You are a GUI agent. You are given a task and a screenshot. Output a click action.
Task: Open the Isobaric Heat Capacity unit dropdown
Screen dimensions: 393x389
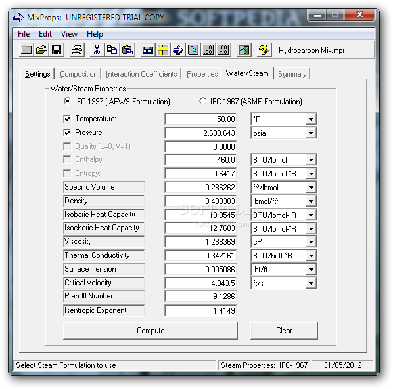311,215
